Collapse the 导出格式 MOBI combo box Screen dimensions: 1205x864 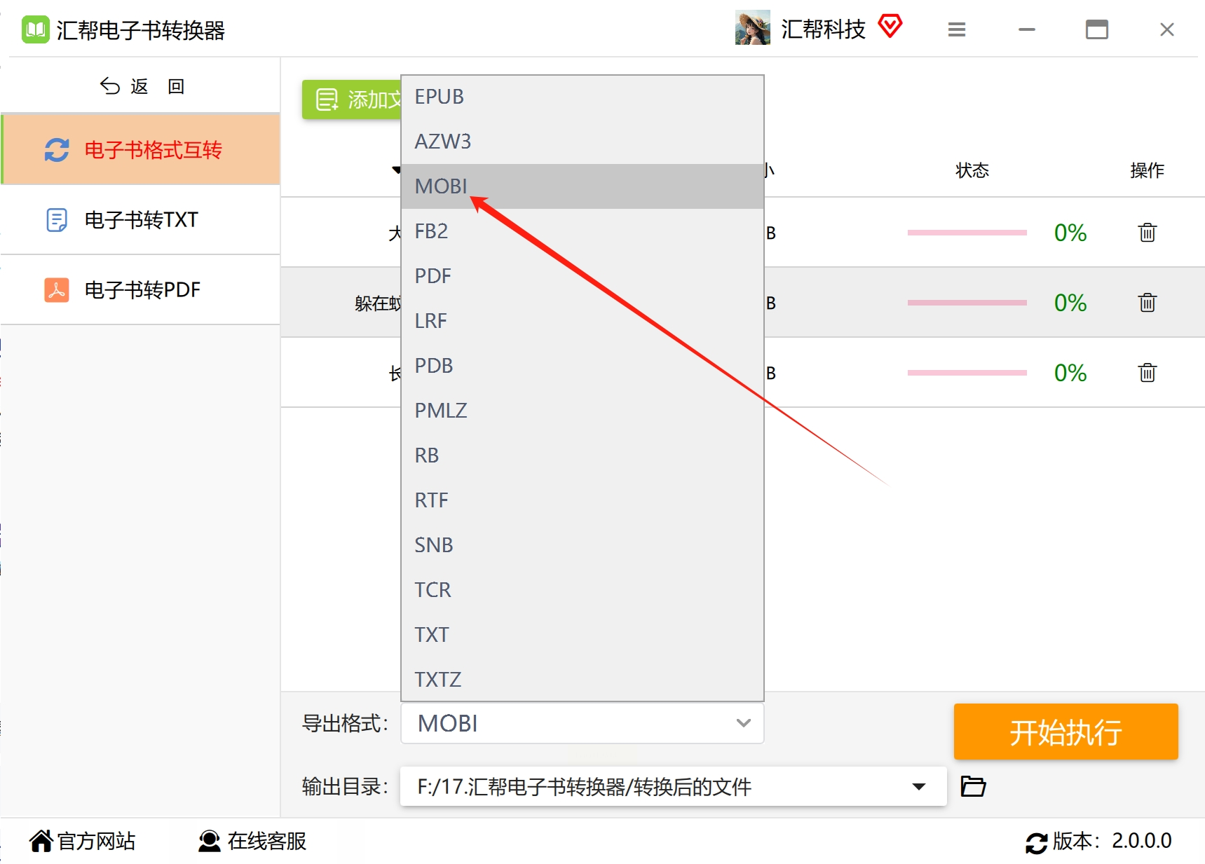582,723
